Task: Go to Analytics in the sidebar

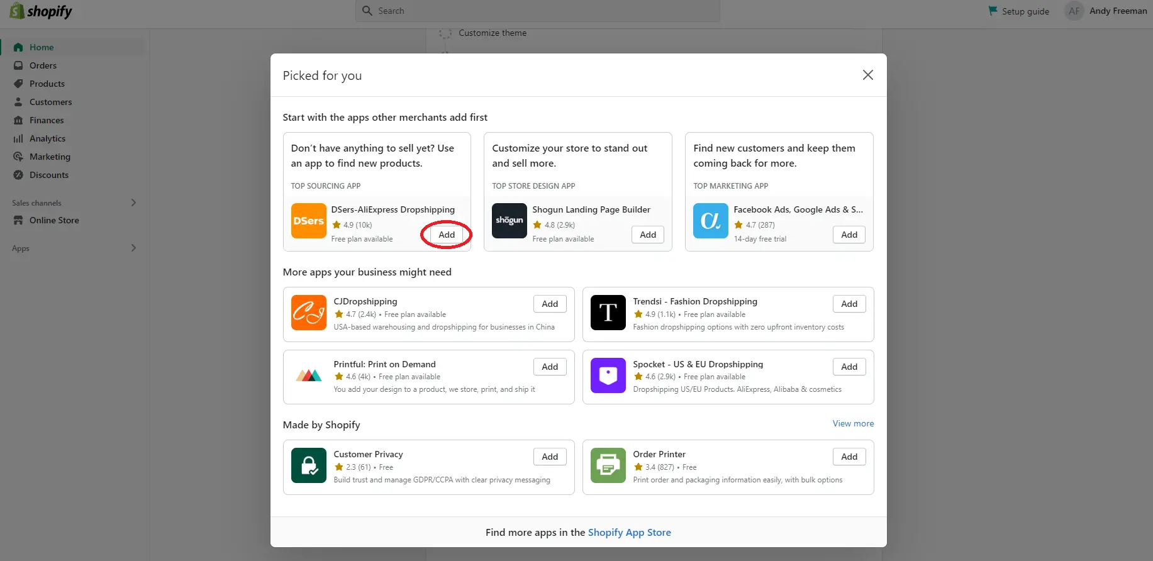Action: [47, 138]
